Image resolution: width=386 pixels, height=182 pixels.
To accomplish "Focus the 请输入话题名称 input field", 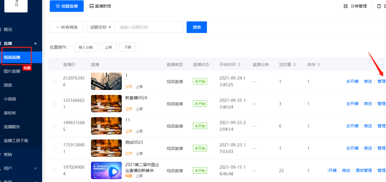I will (149, 27).
